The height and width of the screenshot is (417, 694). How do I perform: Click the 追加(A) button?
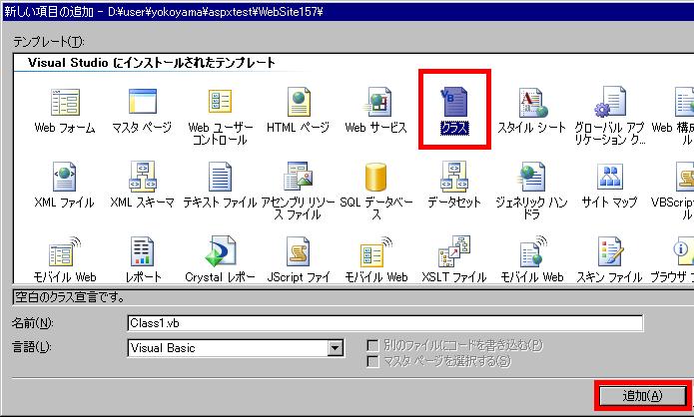[642, 395]
